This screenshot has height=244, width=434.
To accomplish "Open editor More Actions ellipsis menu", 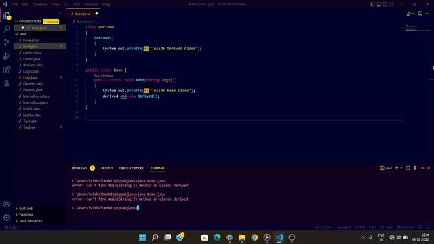I will pos(428,14).
